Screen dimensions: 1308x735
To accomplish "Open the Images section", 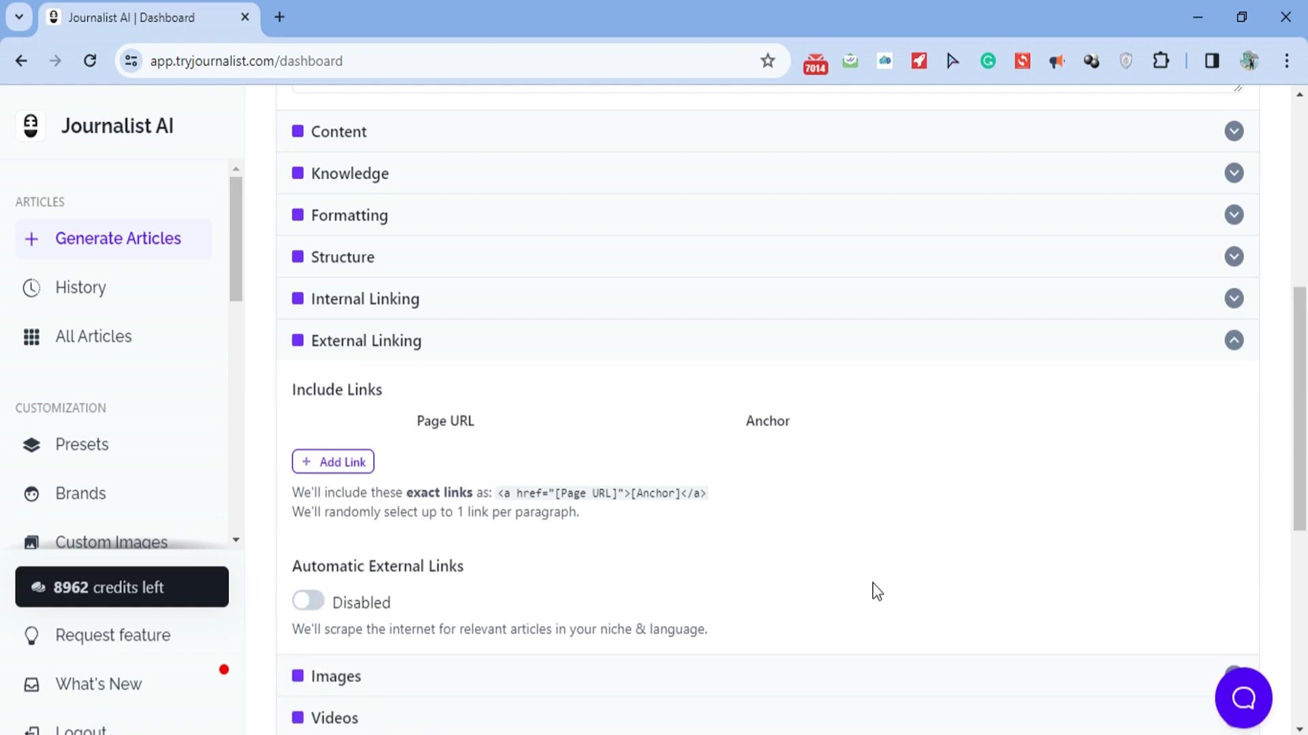I will point(767,676).
